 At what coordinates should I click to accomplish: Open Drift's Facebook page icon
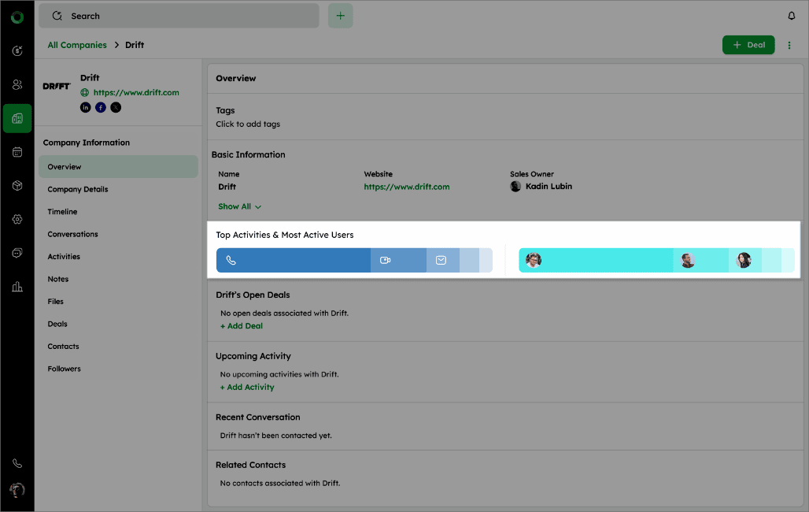pos(101,107)
